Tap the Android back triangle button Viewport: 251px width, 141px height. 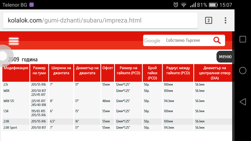tap(243, 102)
